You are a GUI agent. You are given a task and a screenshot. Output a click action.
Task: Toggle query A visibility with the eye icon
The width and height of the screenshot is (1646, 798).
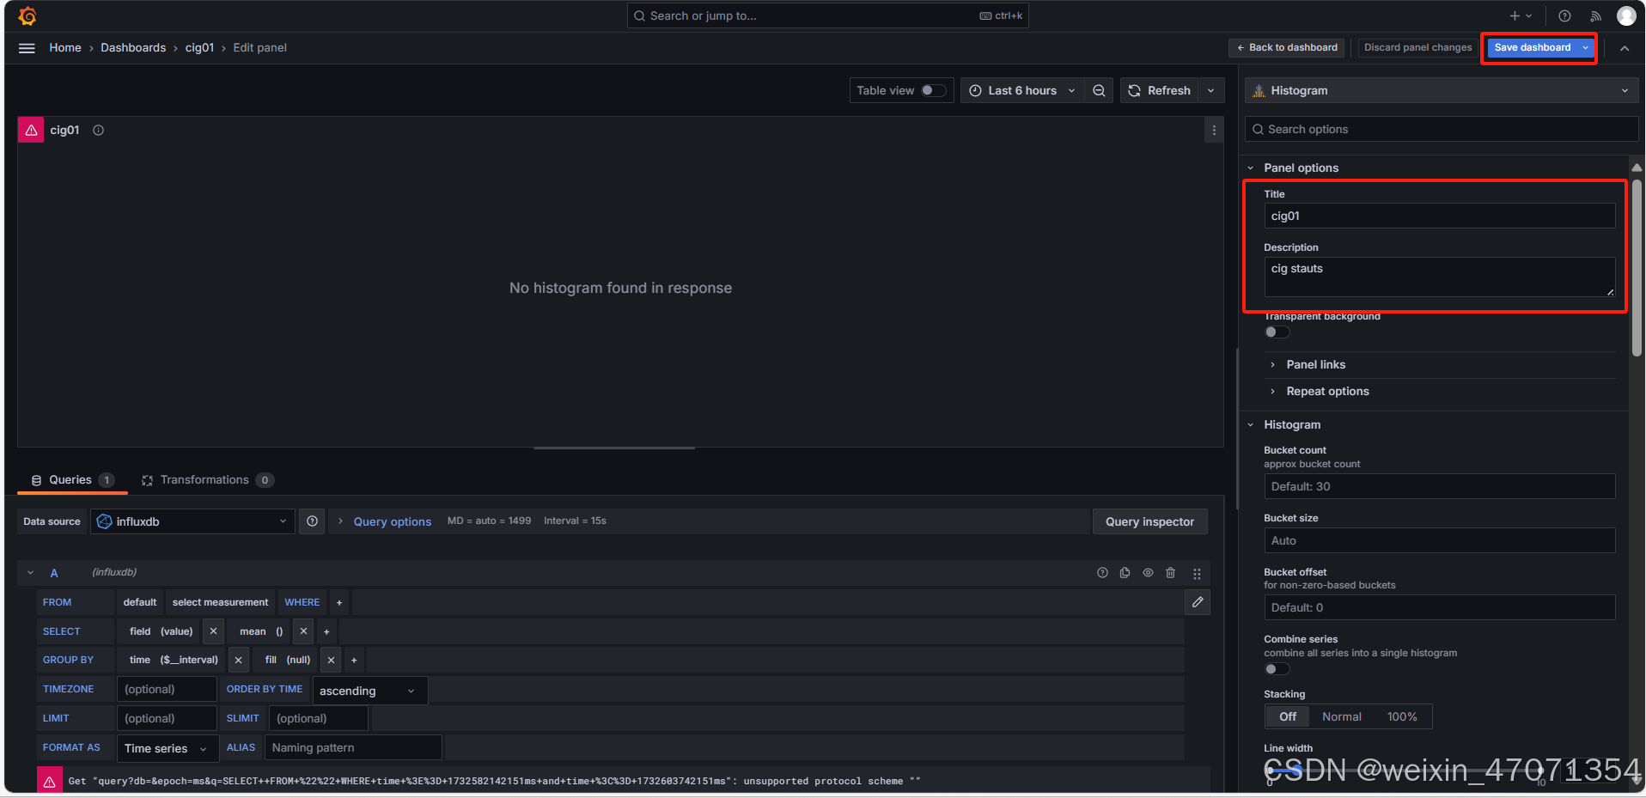click(1148, 572)
